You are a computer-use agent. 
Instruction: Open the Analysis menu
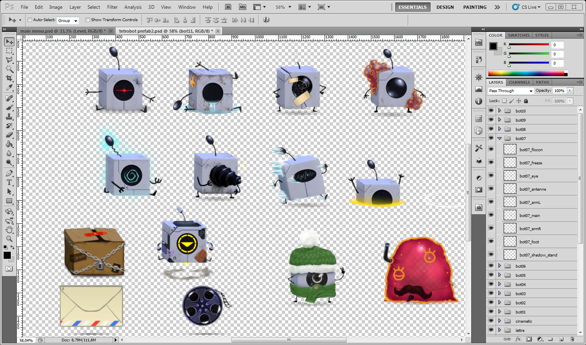tap(133, 7)
